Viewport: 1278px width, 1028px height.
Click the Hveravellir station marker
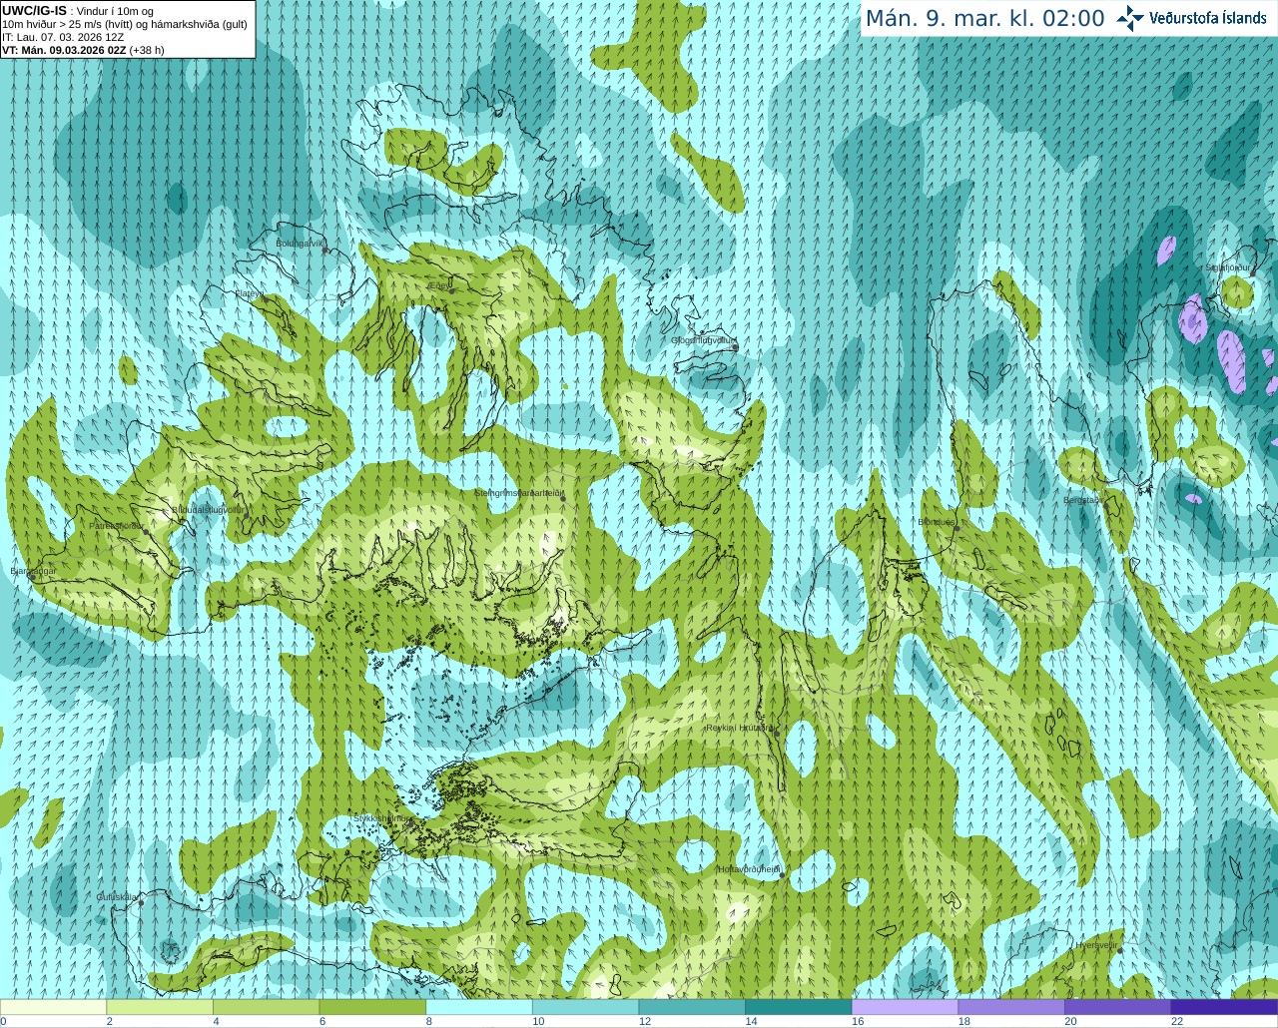(x=1119, y=951)
